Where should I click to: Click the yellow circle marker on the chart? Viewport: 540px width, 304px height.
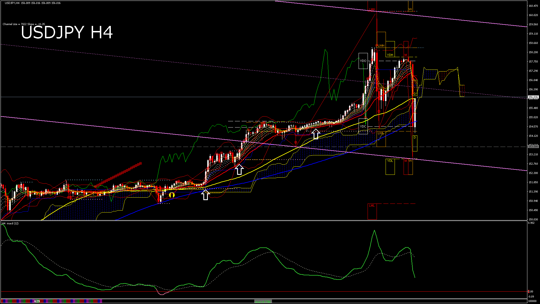click(x=172, y=195)
